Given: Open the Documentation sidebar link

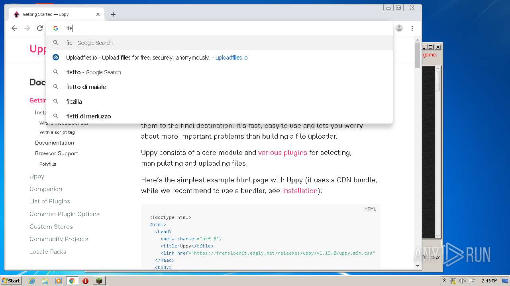Looking at the screenshot, I should 55,143.
